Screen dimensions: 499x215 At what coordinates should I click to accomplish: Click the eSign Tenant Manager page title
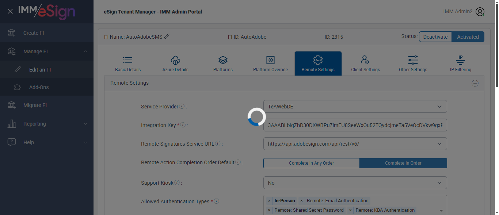coord(153,12)
